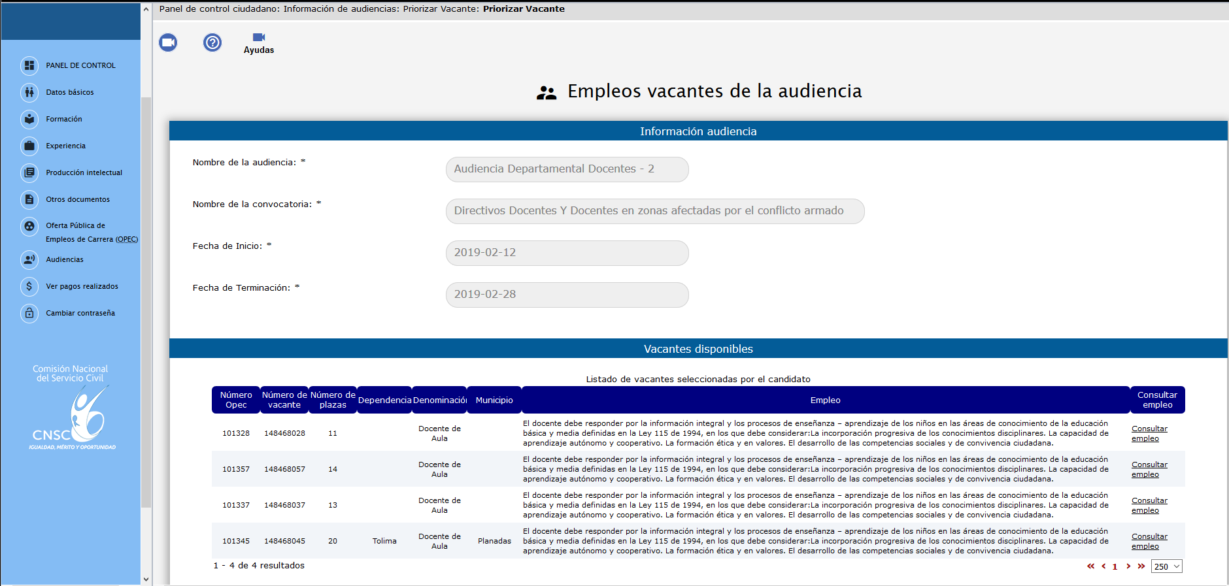Click the Nombre de la audiencia field
This screenshot has width=1229, height=586.
(567, 169)
